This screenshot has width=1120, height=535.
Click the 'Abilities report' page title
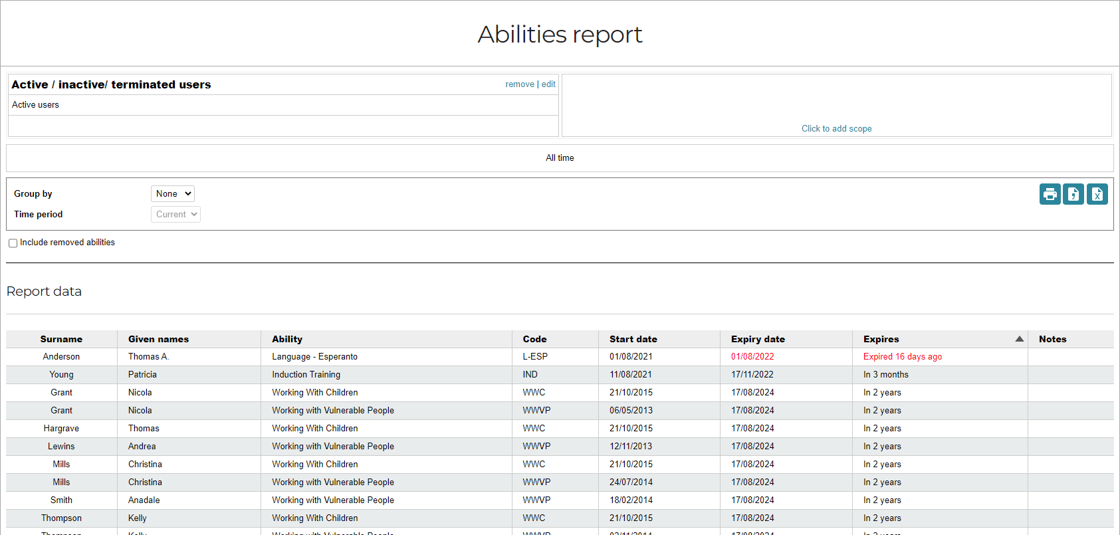point(560,35)
